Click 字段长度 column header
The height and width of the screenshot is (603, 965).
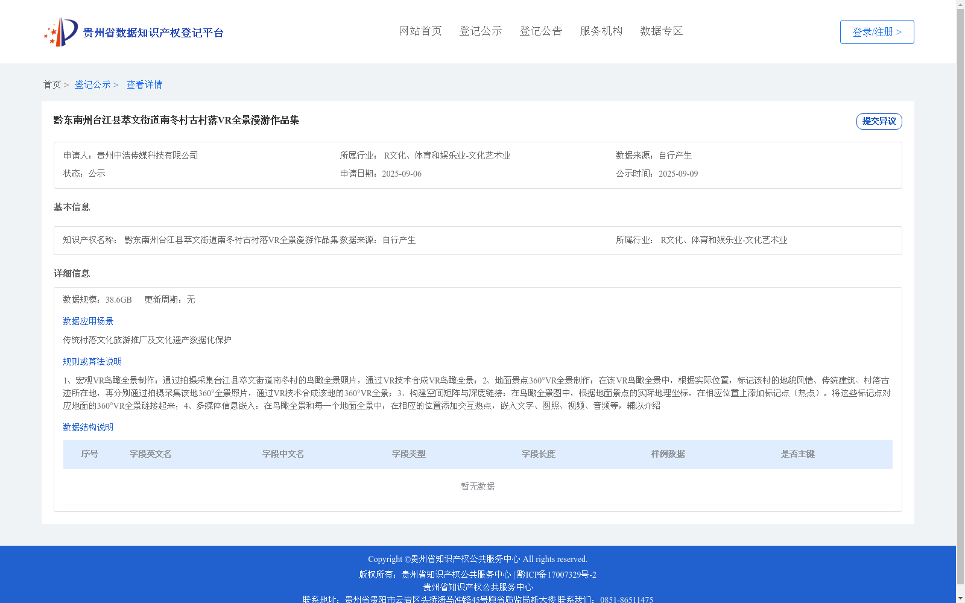[539, 454]
